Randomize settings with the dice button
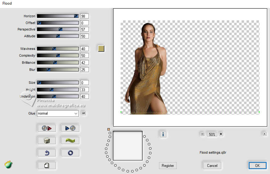Image resolution: width=270 pixels, height=174 pixels. [47, 140]
